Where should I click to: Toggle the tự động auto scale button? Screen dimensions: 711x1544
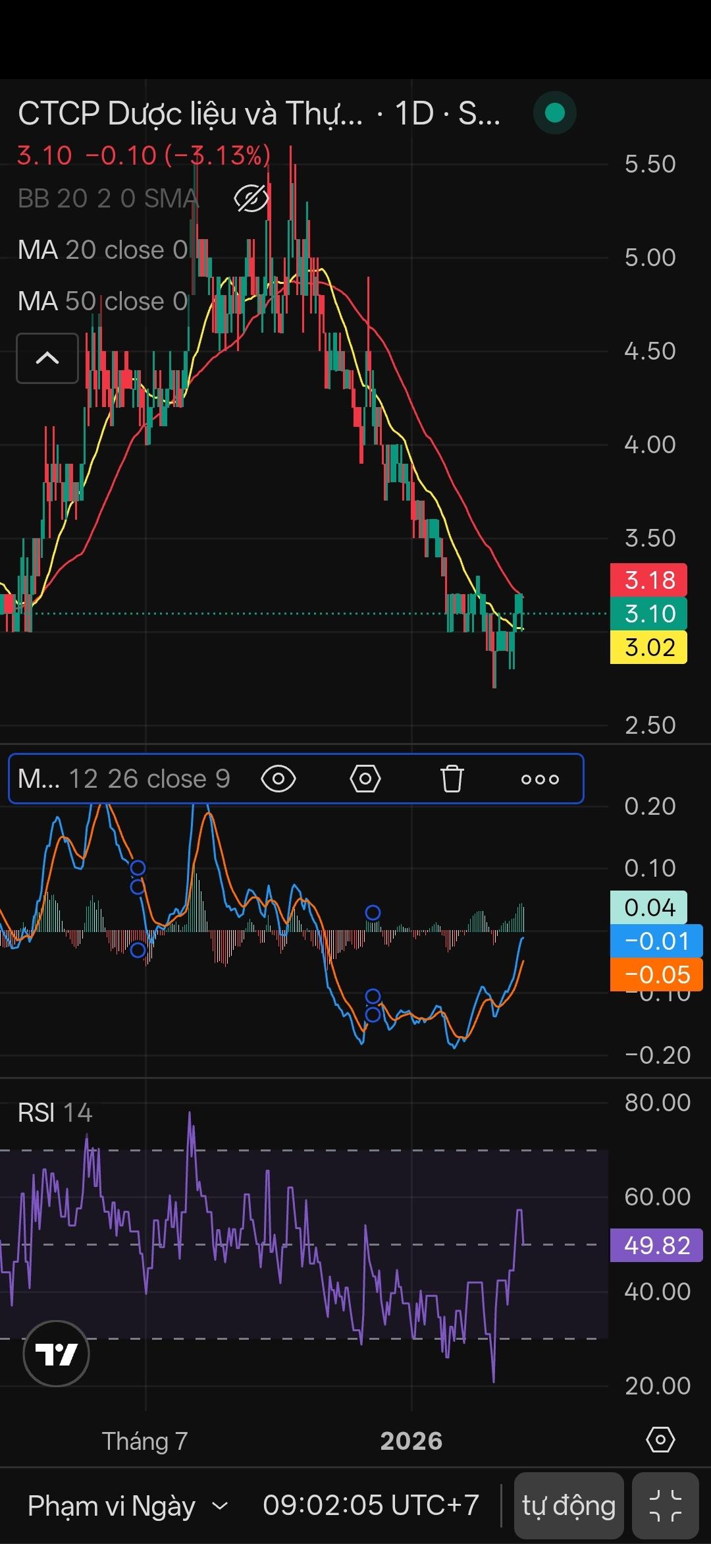click(569, 1506)
